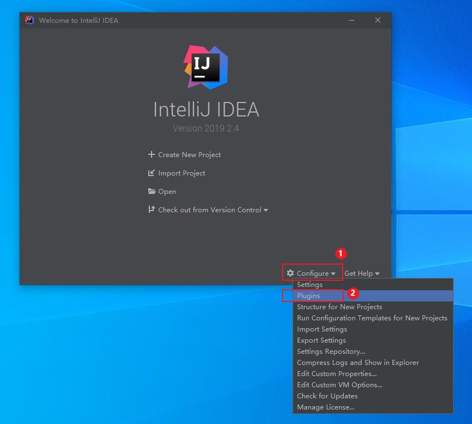Expand Check out from Version Control arrow
This screenshot has height=424, width=472.
(x=266, y=210)
